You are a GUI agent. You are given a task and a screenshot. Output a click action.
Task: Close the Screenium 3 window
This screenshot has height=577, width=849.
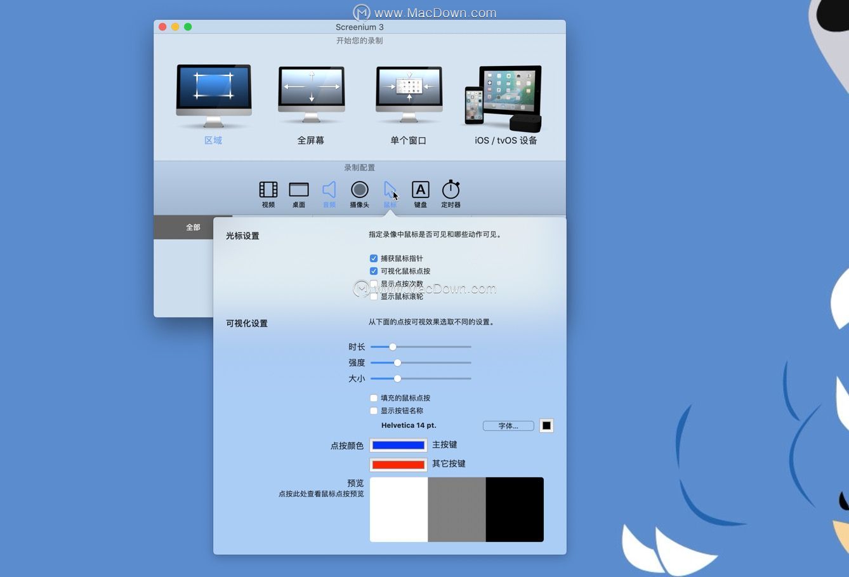pyautogui.click(x=162, y=27)
